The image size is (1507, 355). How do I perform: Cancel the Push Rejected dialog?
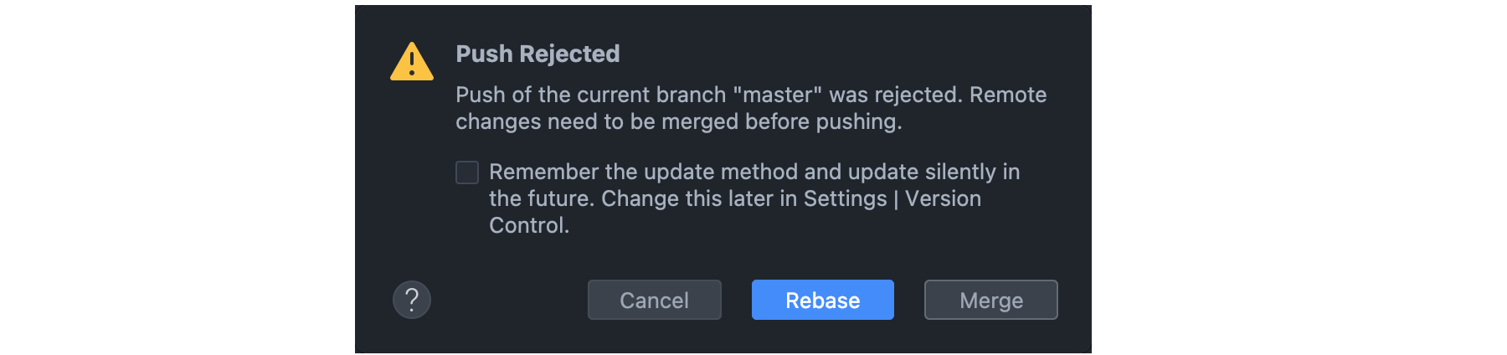[x=654, y=300]
